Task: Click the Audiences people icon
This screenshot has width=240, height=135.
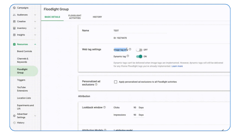Action: pyautogui.click(x=14, y=15)
